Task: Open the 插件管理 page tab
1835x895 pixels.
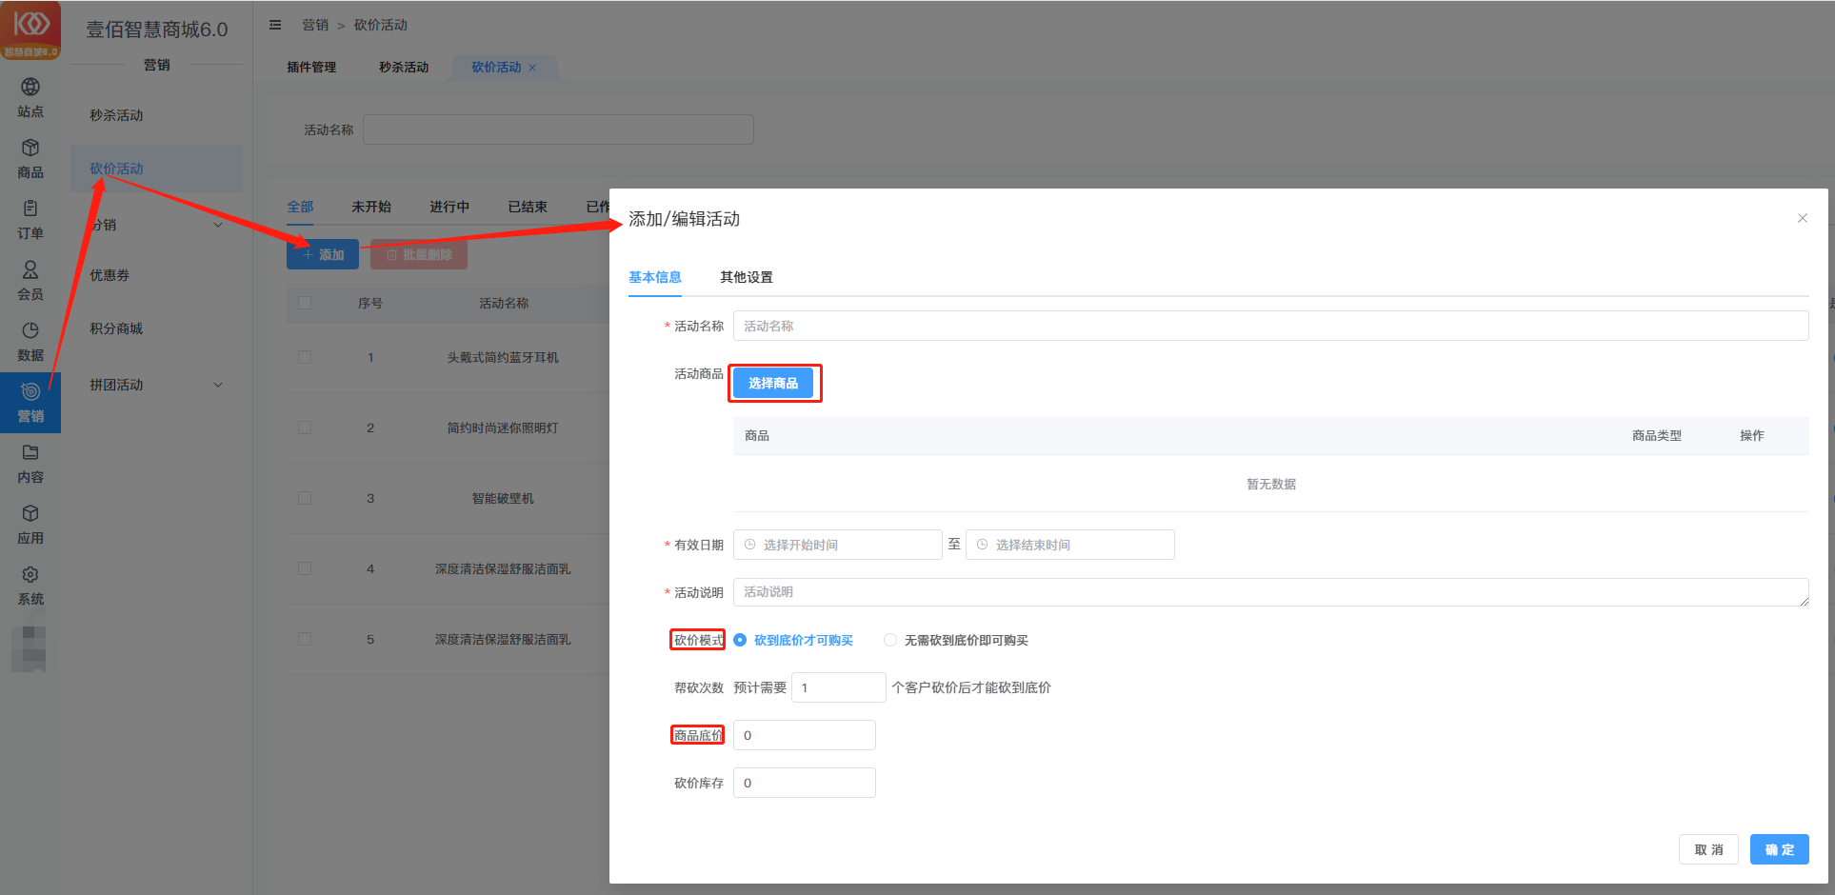Action: click(311, 68)
